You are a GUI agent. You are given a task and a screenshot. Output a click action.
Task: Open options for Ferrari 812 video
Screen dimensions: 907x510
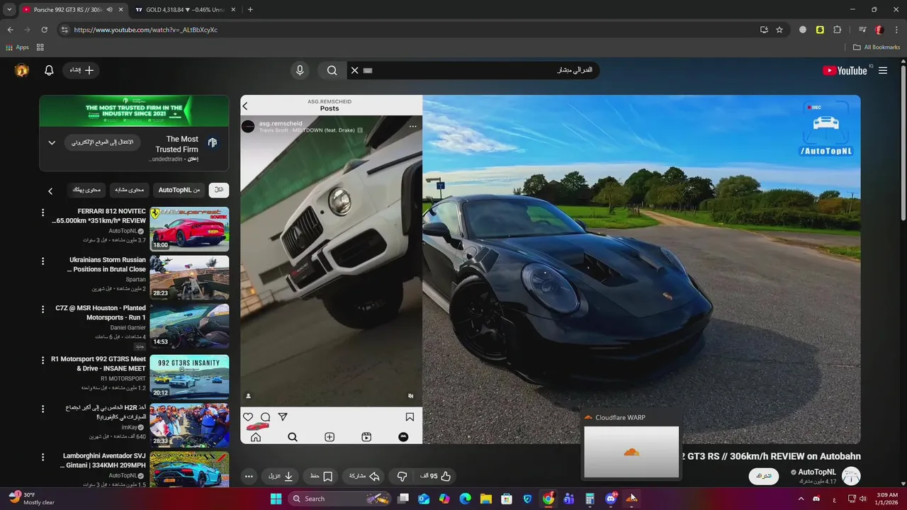[x=43, y=212]
